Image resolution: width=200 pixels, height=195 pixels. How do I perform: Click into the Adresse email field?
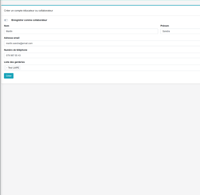tap(102, 43)
